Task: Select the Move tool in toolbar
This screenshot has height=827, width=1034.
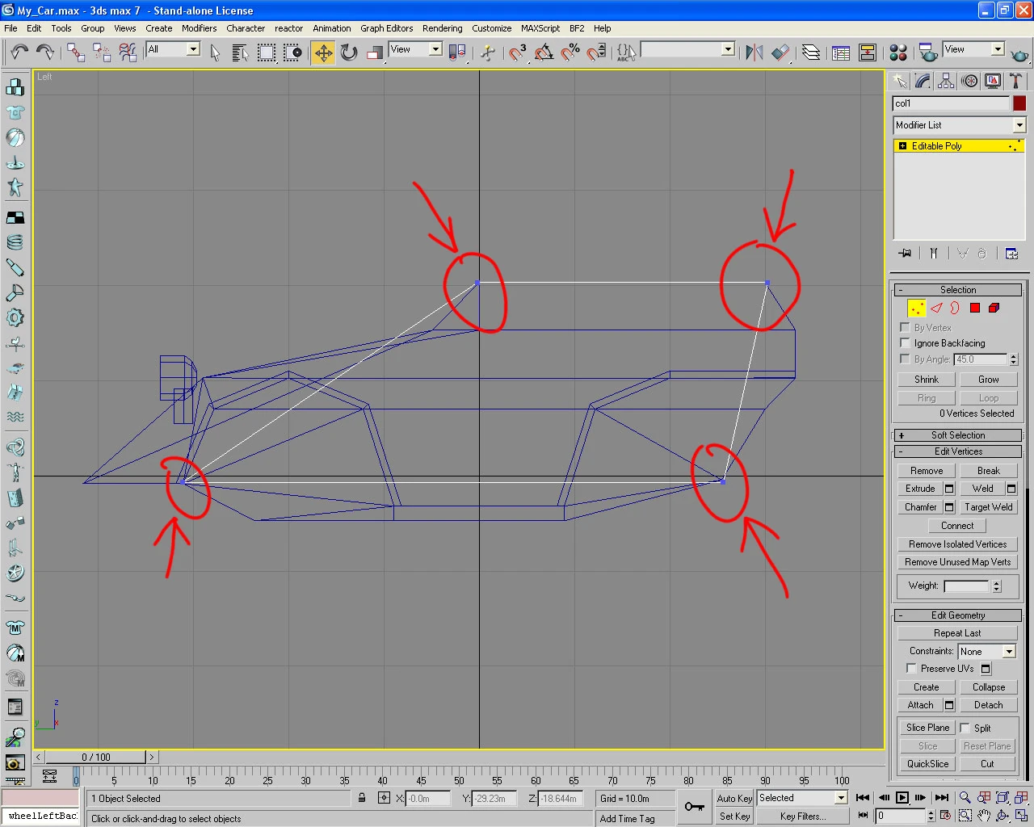Action: 323,52
